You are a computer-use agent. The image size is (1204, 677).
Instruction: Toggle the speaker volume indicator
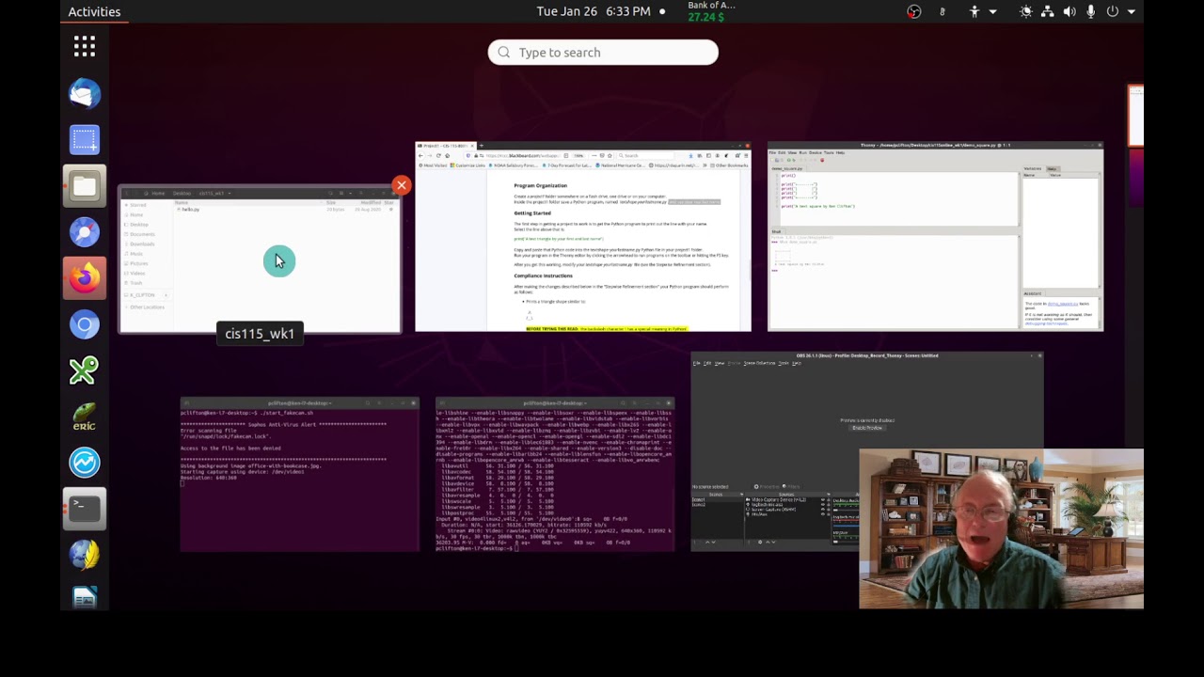tap(1069, 11)
